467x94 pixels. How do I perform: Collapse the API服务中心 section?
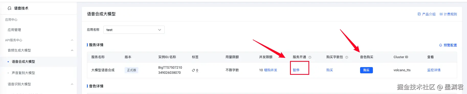(72, 40)
